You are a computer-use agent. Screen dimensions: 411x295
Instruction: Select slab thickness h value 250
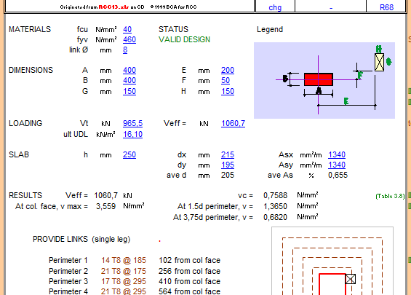(129, 155)
